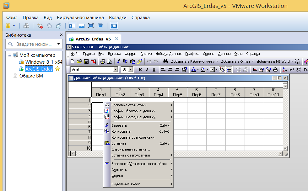Viewport: 308px width, 191px height.
Task: Center cell text
Action: (x=170, y=70)
